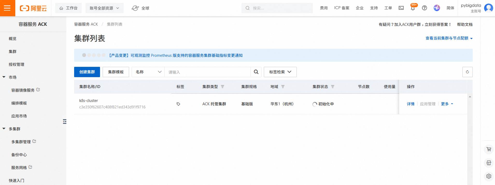Open the 标签检索 dropdown
The width and height of the screenshot is (495, 185).
point(280,72)
